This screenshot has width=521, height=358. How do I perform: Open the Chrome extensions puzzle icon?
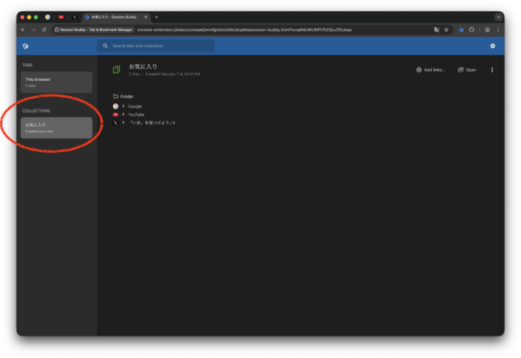coord(472,30)
